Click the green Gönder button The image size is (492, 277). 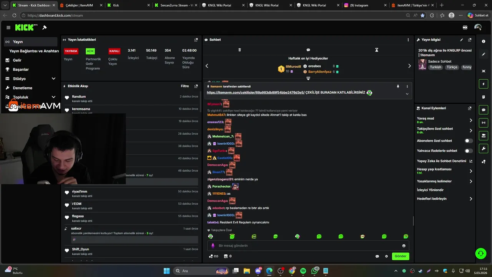(401, 256)
